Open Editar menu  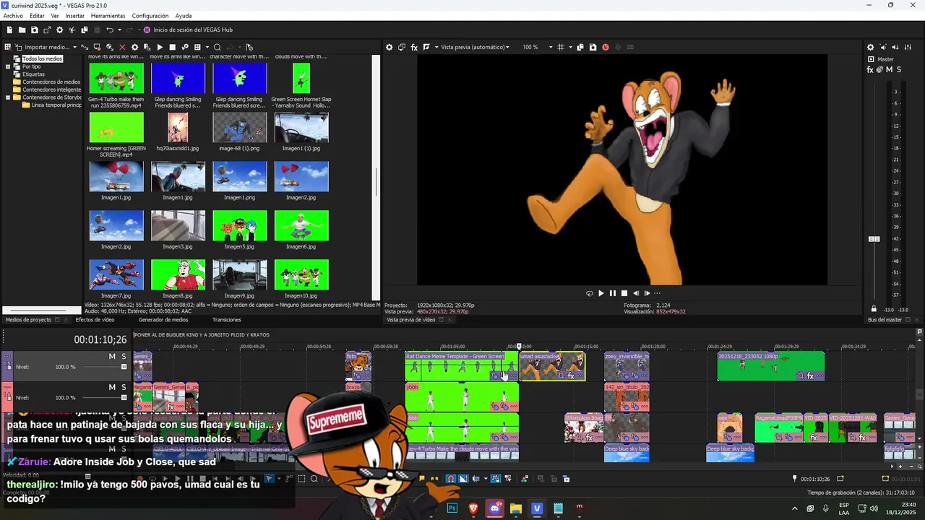pos(37,15)
